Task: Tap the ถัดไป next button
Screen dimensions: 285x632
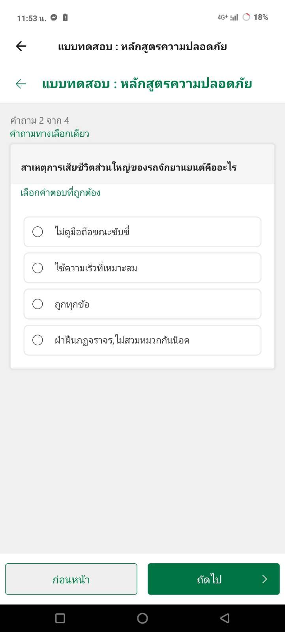Action: [214, 579]
